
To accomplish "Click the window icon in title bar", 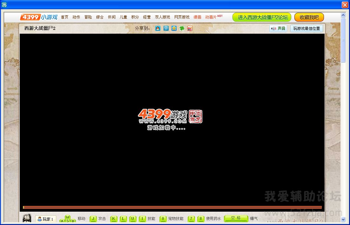I will pyautogui.click(x=4, y=4).
